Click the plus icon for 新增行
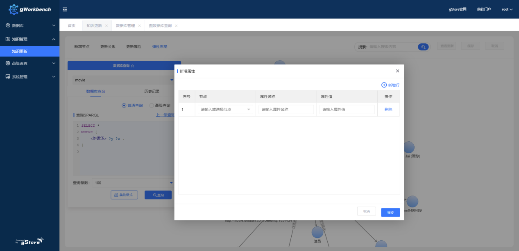 tap(384, 85)
